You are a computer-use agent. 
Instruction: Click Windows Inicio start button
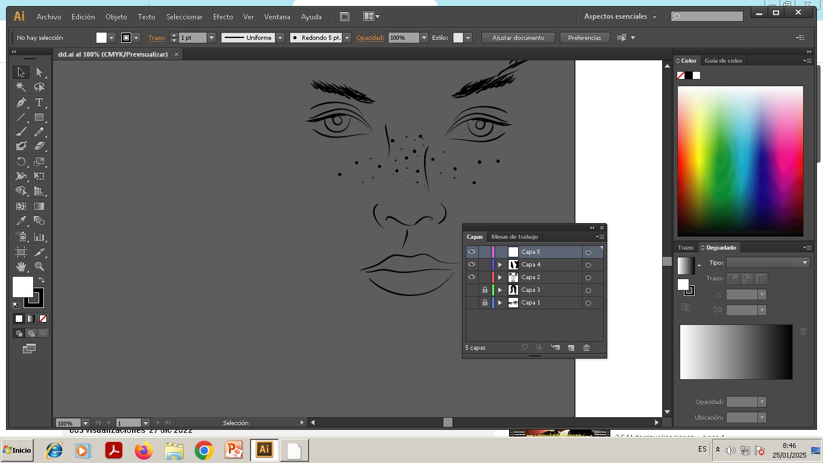[17, 450]
